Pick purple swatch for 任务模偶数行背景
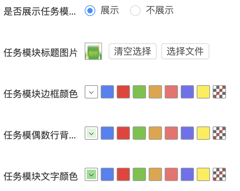The width and height of the screenshot is (240, 191). coord(187,133)
